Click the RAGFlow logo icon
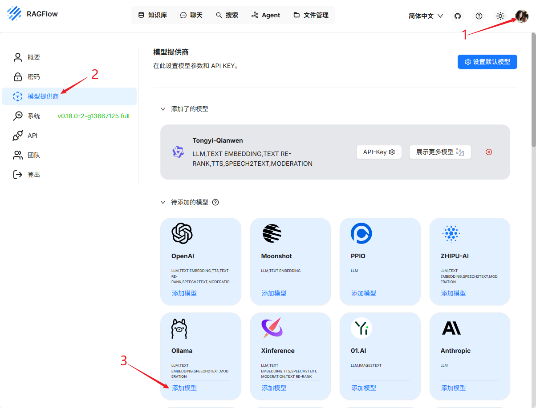This screenshot has height=408, width=536. 15,14
